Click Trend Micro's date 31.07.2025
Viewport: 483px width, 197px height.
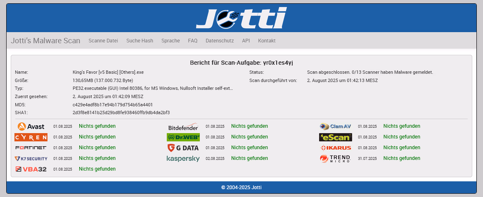(x=367, y=159)
